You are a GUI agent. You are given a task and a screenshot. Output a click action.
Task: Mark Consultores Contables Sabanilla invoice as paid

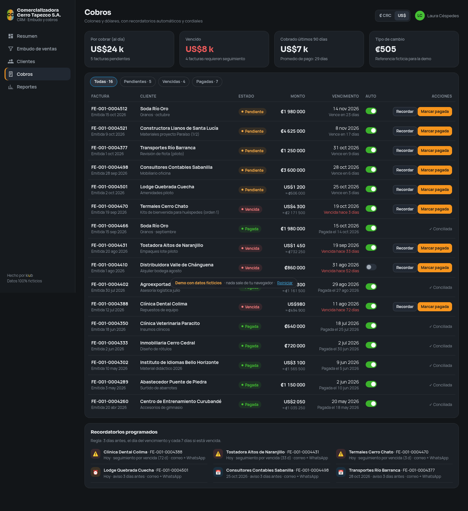point(435,170)
